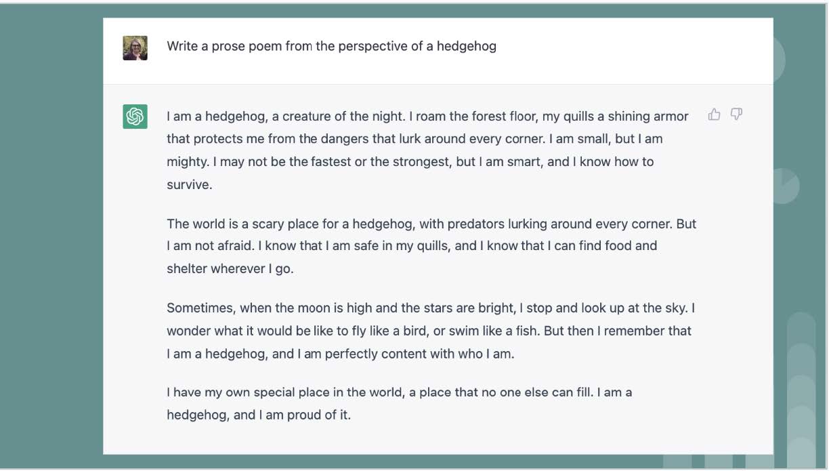Click the thumbs down feedback icon

coord(736,115)
